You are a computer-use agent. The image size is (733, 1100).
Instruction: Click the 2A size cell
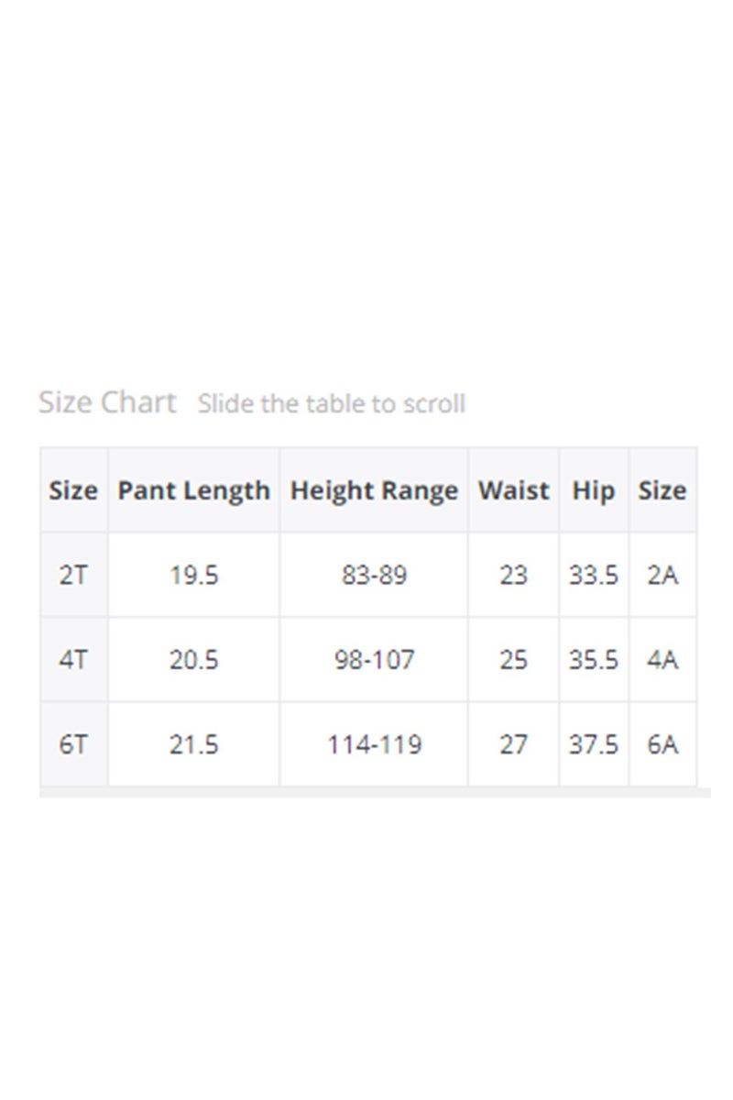[662, 576]
